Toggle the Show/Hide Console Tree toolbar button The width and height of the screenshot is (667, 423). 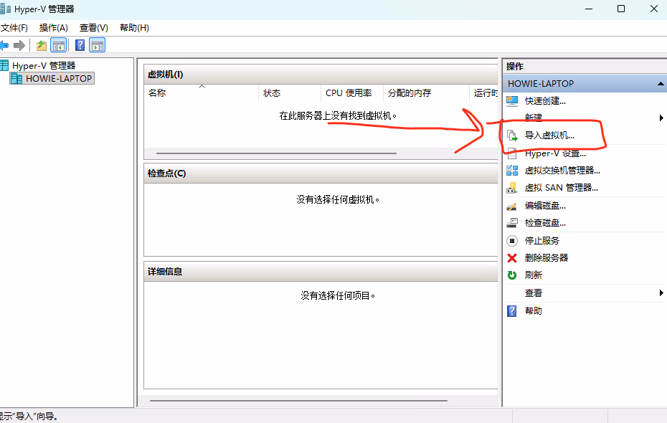tap(59, 46)
